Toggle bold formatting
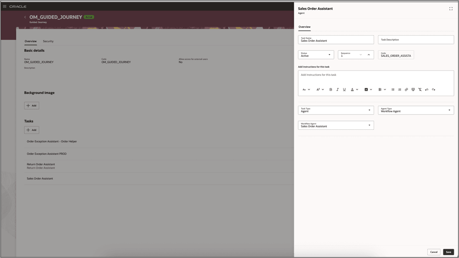The width and height of the screenshot is (459, 258). coord(331,89)
